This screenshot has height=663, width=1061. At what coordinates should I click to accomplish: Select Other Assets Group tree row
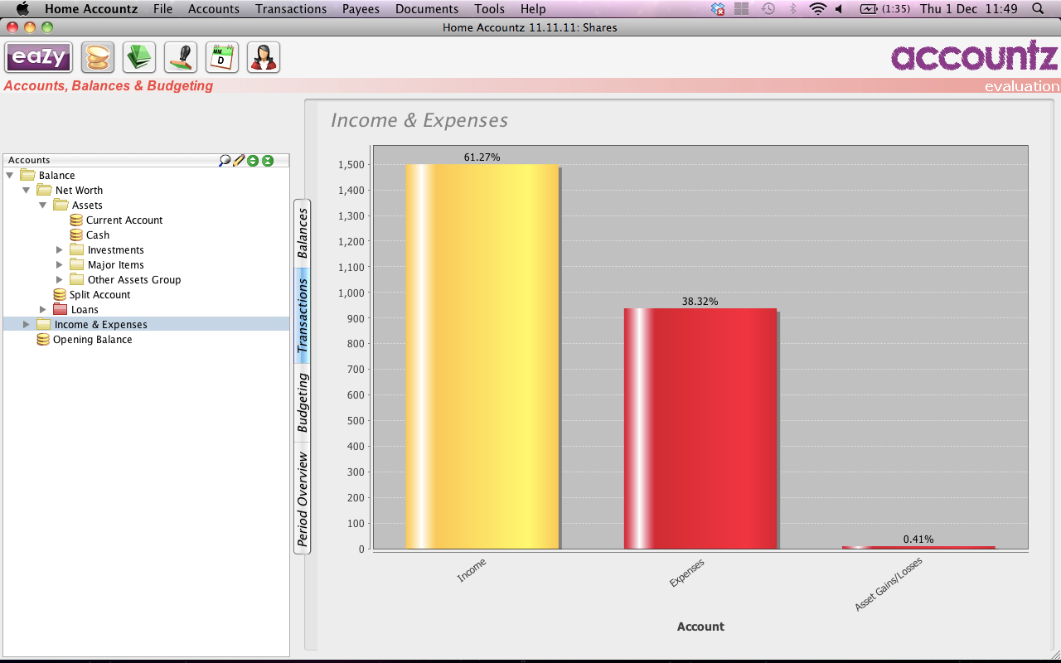click(133, 279)
